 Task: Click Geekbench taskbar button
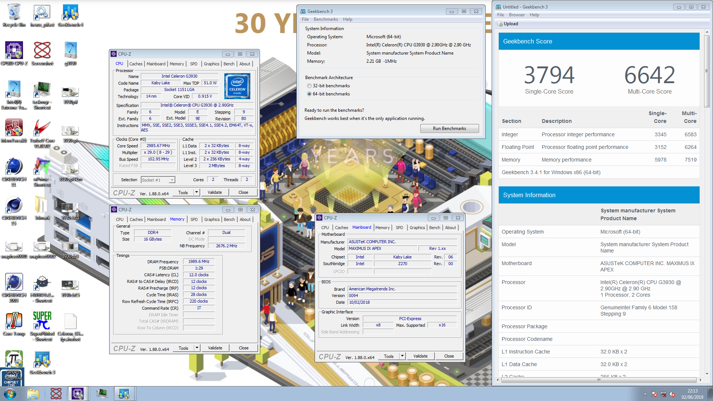(x=124, y=394)
